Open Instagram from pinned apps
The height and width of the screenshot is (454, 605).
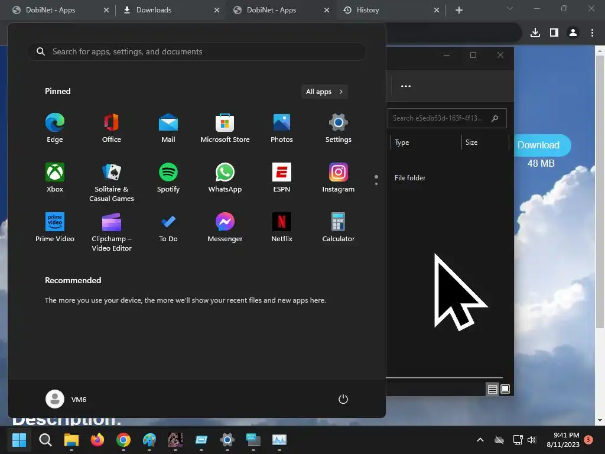pos(339,178)
